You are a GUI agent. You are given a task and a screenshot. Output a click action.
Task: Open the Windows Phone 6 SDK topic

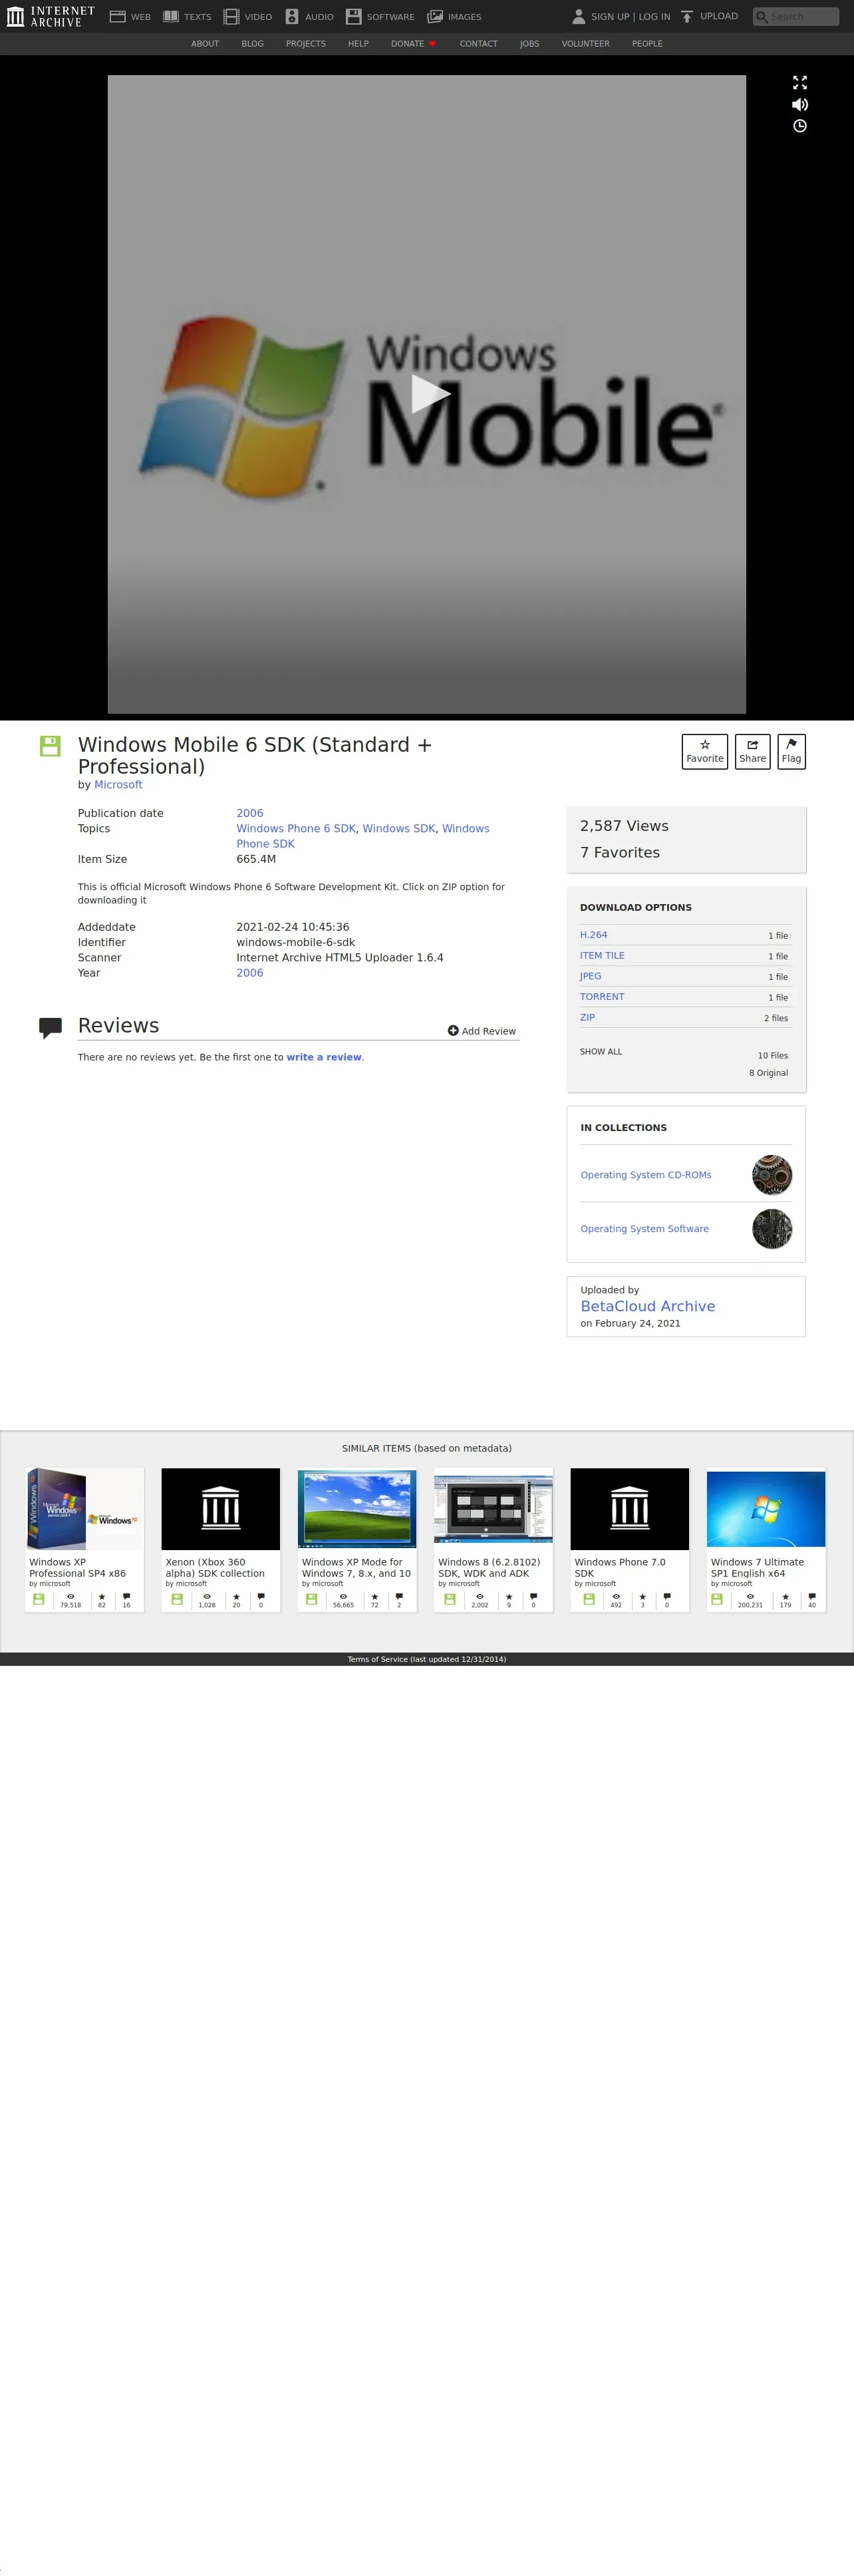[x=296, y=828]
